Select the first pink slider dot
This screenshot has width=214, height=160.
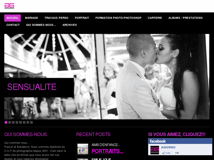point(6,122)
